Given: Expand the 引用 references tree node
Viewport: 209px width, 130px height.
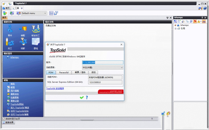Looking at the screenshot, I should [176, 29].
